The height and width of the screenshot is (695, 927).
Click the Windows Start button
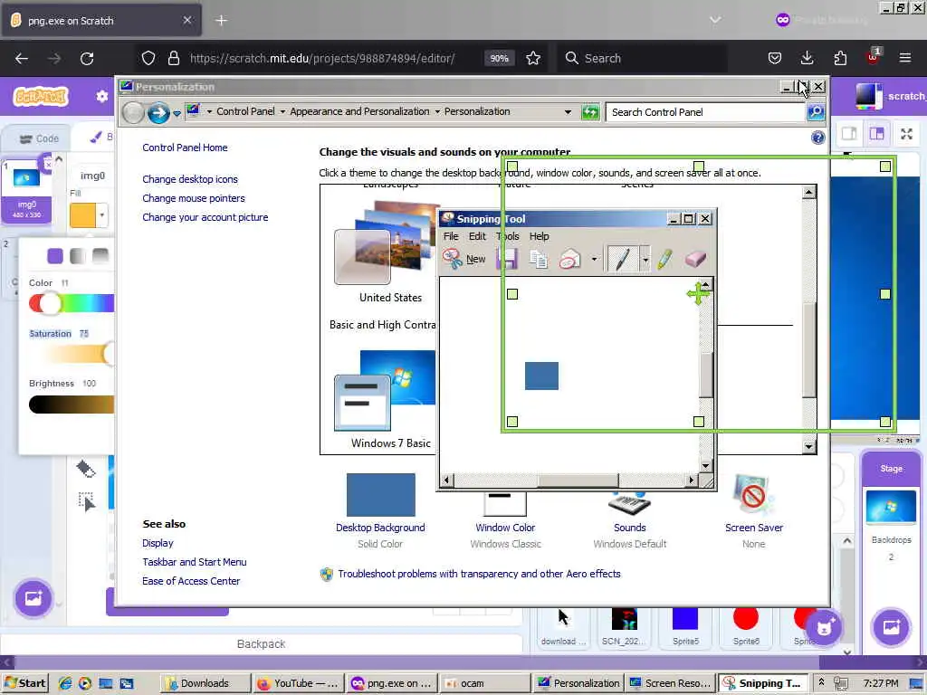[x=25, y=683]
